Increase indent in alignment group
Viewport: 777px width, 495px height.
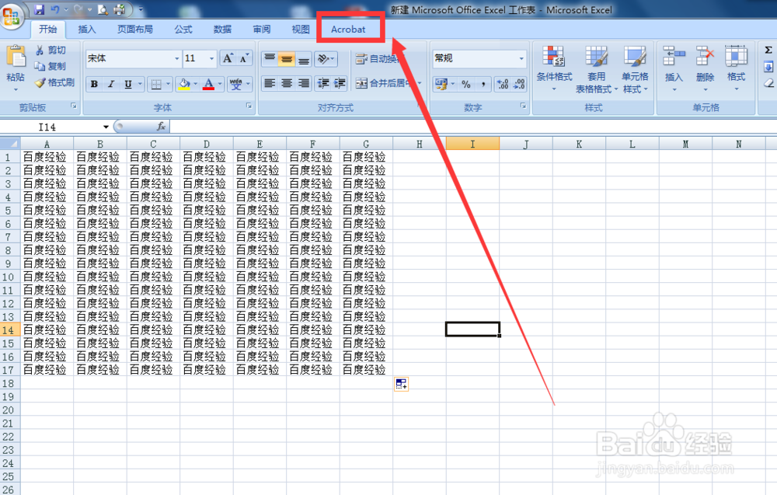tap(340, 83)
